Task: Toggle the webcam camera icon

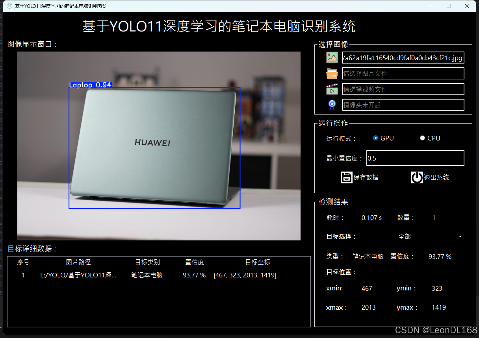Action: pos(332,105)
